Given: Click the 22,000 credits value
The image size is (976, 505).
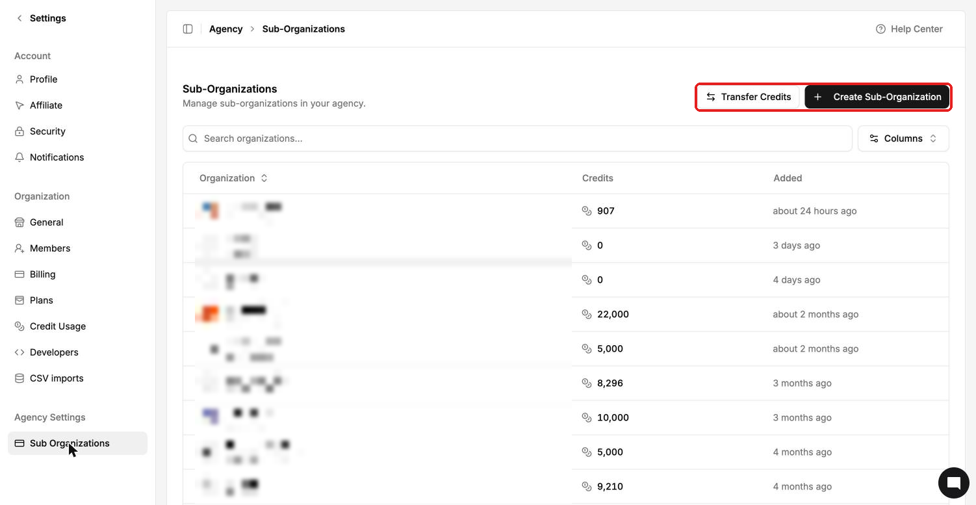Looking at the screenshot, I should [613, 314].
